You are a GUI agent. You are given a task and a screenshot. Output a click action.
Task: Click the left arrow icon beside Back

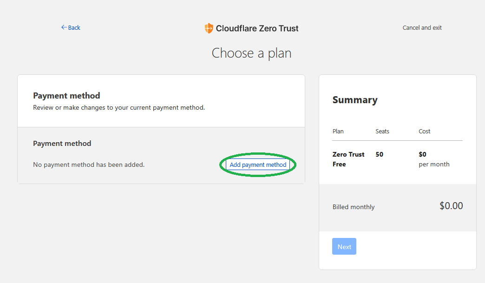coord(64,27)
